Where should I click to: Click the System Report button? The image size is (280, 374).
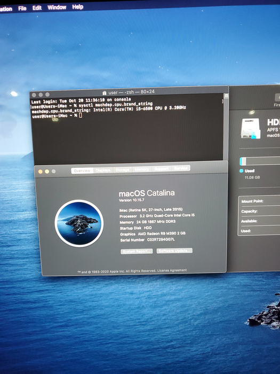(x=137, y=252)
